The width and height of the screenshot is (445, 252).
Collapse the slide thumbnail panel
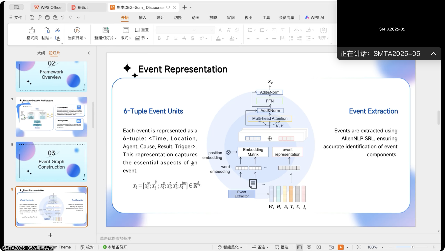pyautogui.click(x=89, y=53)
